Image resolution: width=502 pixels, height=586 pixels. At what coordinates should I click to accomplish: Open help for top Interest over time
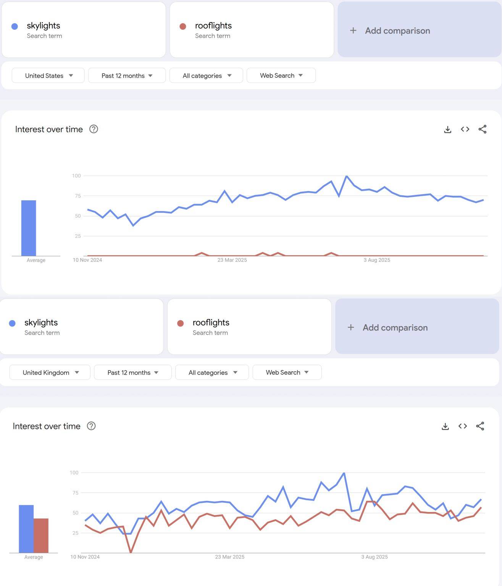click(94, 129)
